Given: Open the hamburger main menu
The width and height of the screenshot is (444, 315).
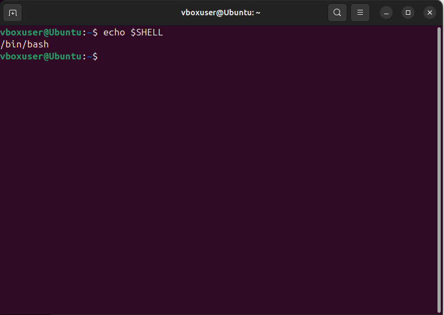Looking at the screenshot, I should [360, 13].
